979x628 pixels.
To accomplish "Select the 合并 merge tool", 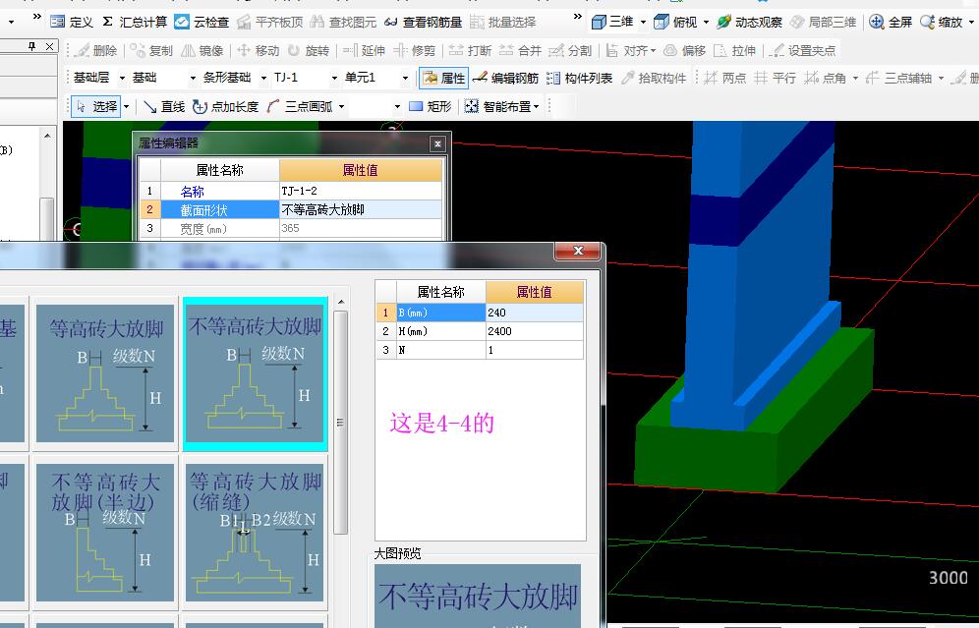I will (x=521, y=50).
